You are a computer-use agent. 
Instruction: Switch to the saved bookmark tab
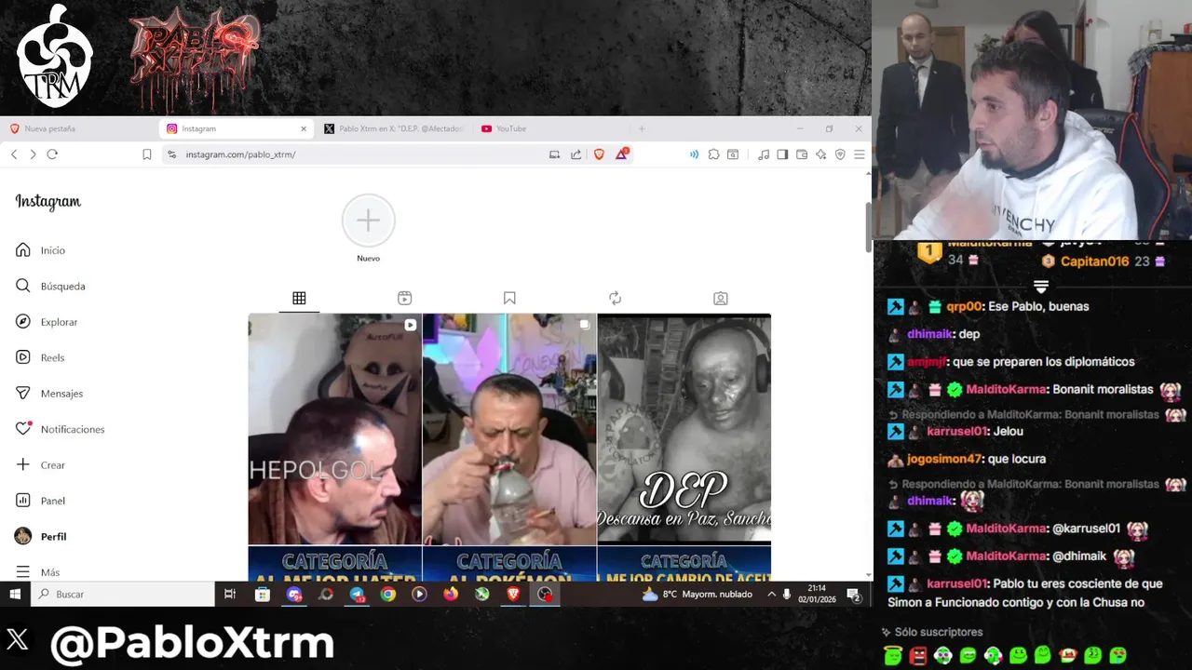[509, 298]
